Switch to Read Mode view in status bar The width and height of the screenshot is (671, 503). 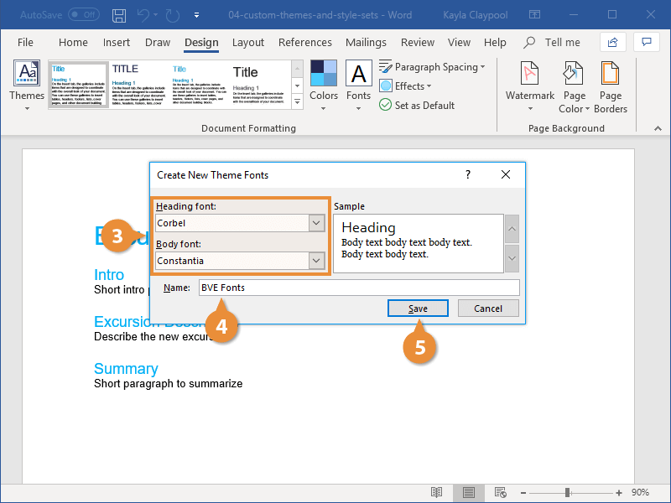click(x=436, y=492)
